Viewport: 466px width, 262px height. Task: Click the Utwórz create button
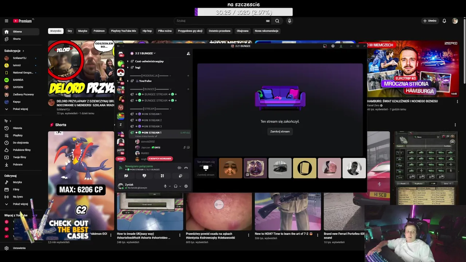point(430,21)
